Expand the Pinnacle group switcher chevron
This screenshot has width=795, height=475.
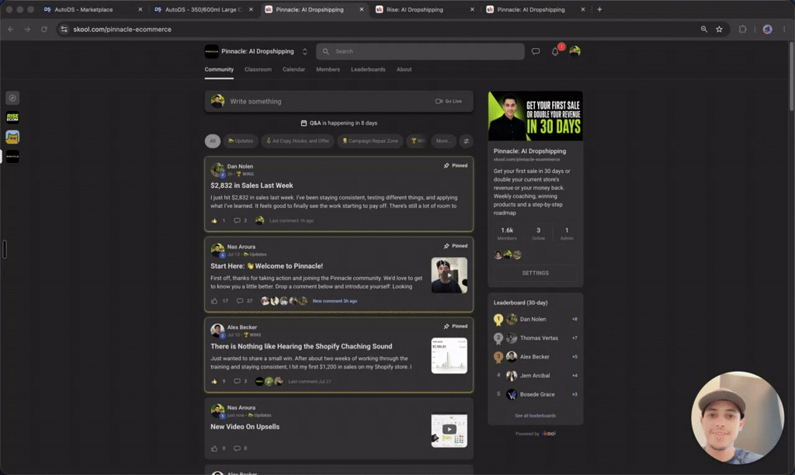pos(304,52)
